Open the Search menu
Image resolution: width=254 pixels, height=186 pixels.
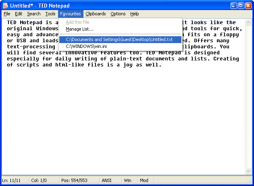[x=34, y=14]
